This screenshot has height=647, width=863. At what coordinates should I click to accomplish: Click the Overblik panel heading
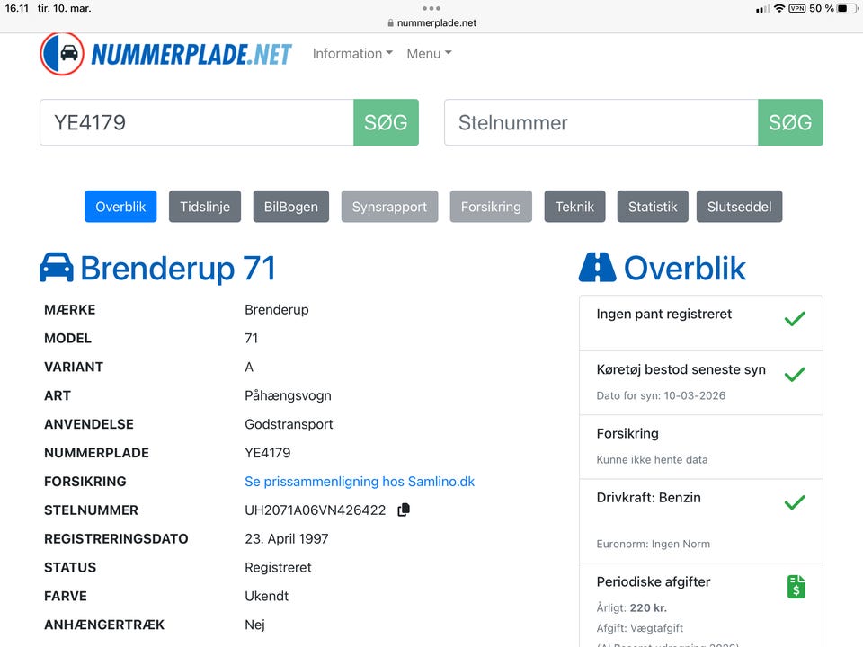(x=685, y=268)
